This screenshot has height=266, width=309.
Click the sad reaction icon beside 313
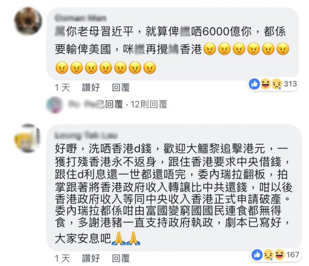coord(277,84)
